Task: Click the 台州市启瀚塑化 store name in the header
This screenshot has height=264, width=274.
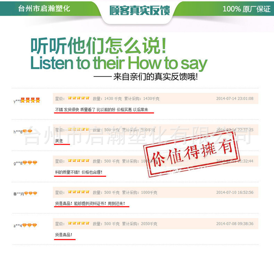Action: coord(44,8)
